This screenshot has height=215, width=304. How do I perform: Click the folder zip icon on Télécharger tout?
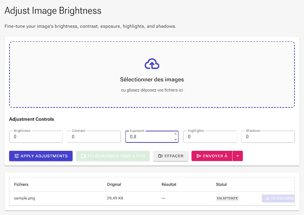(x=83, y=156)
